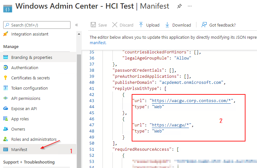
Task: Click "Web" type value on line 44
Action: 158,107
